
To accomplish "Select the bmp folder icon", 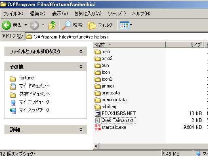I will click(98, 52).
